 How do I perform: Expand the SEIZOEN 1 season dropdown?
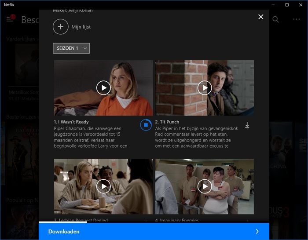71,48
